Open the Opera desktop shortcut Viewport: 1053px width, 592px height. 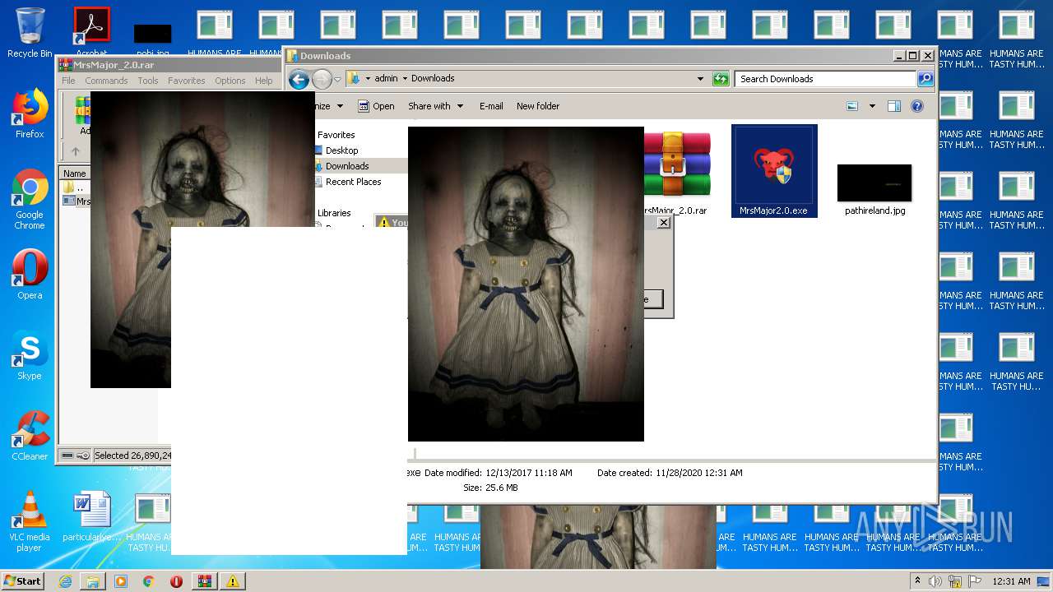tap(30, 275)
